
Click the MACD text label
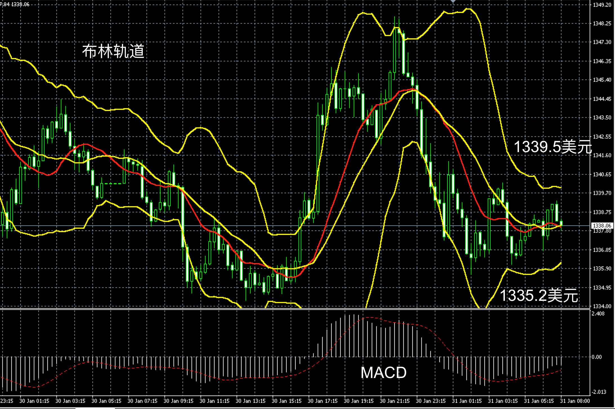[x=384, y=373]
